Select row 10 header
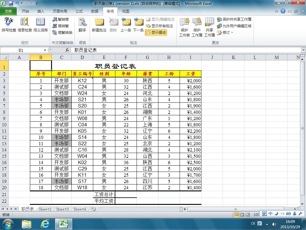Screen dimensions: 306x230 click(x=4, y=125)
